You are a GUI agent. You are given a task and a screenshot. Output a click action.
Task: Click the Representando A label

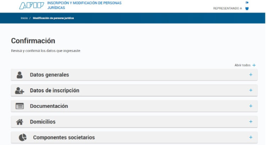pyautogui.click(x=227, y=8)
